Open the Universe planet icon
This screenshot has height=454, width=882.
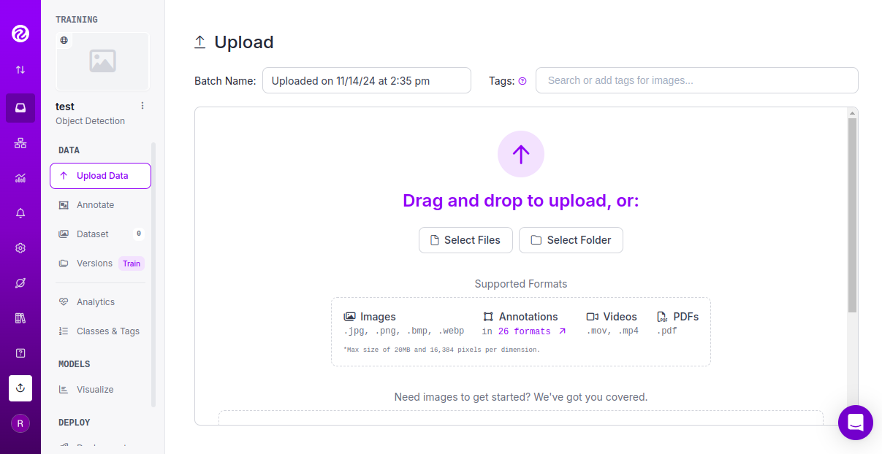(x=20, y=283)
